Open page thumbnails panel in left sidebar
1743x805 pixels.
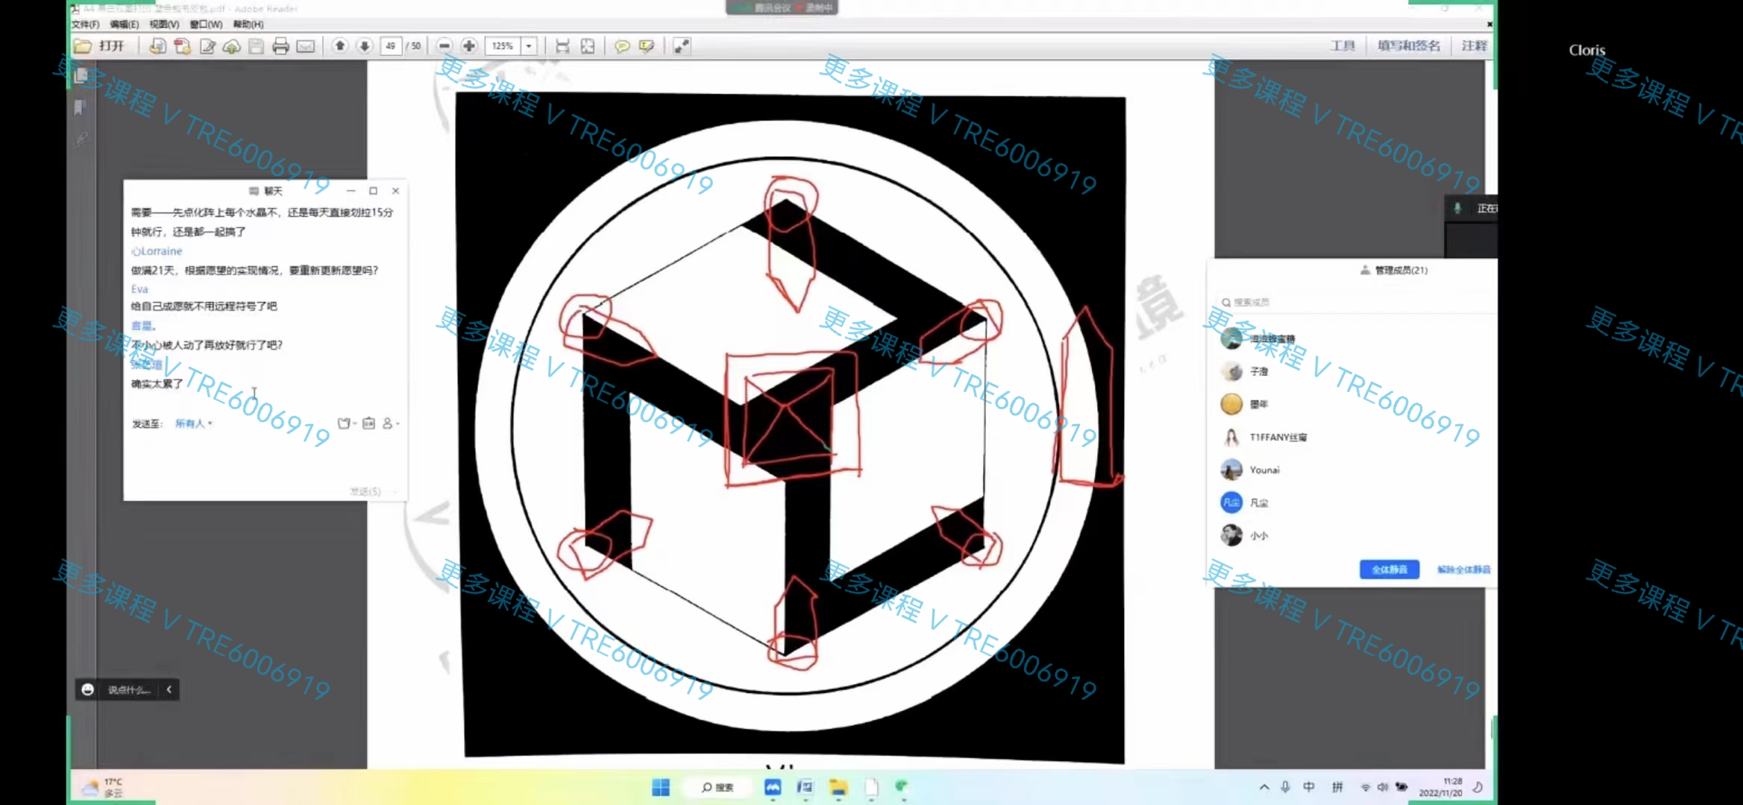pos(81,76)
